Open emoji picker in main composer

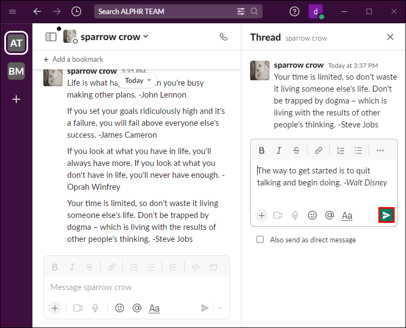coord(120,308)
